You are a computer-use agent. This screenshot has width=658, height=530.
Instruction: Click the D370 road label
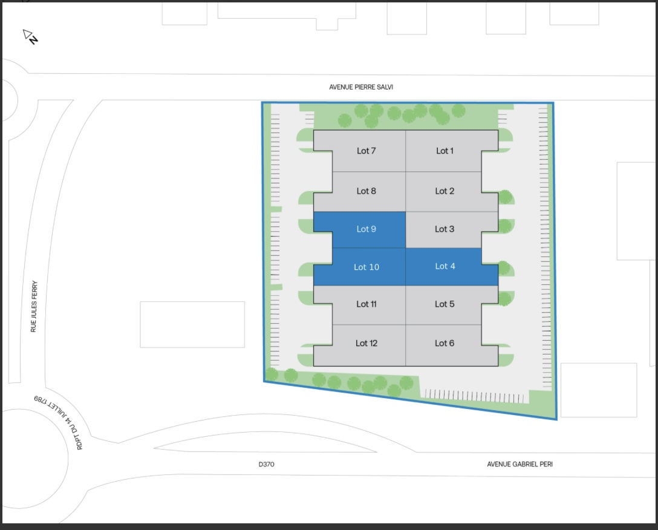[267, 464]
